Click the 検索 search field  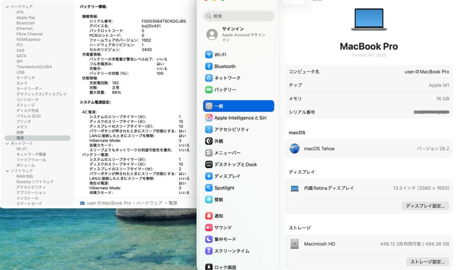[x=238, y=16]
